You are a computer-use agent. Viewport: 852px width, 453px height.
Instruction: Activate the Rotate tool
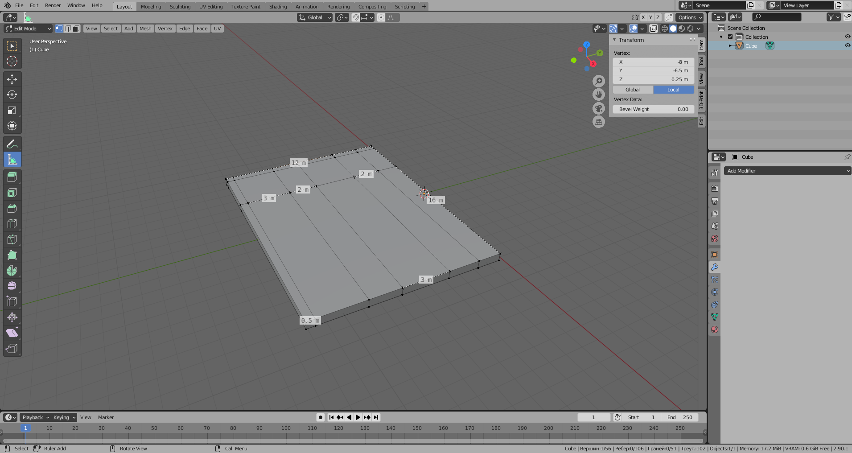click(12, 95)
